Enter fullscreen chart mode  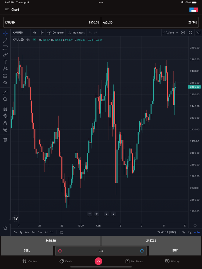(190, 33)
